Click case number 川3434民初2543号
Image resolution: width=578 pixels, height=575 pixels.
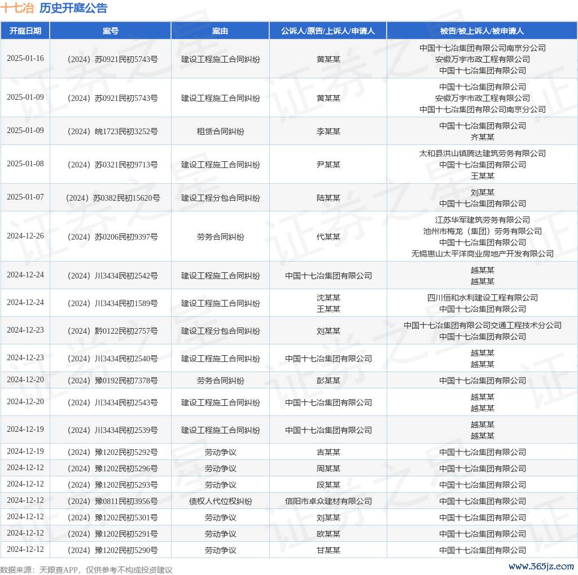coord(113,402)
